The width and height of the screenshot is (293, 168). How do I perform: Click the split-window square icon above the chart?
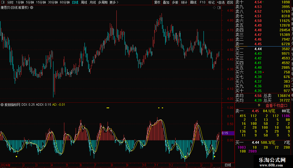219,8
